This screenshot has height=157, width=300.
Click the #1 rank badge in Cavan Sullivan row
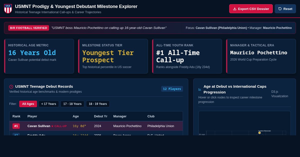[16, 126]
